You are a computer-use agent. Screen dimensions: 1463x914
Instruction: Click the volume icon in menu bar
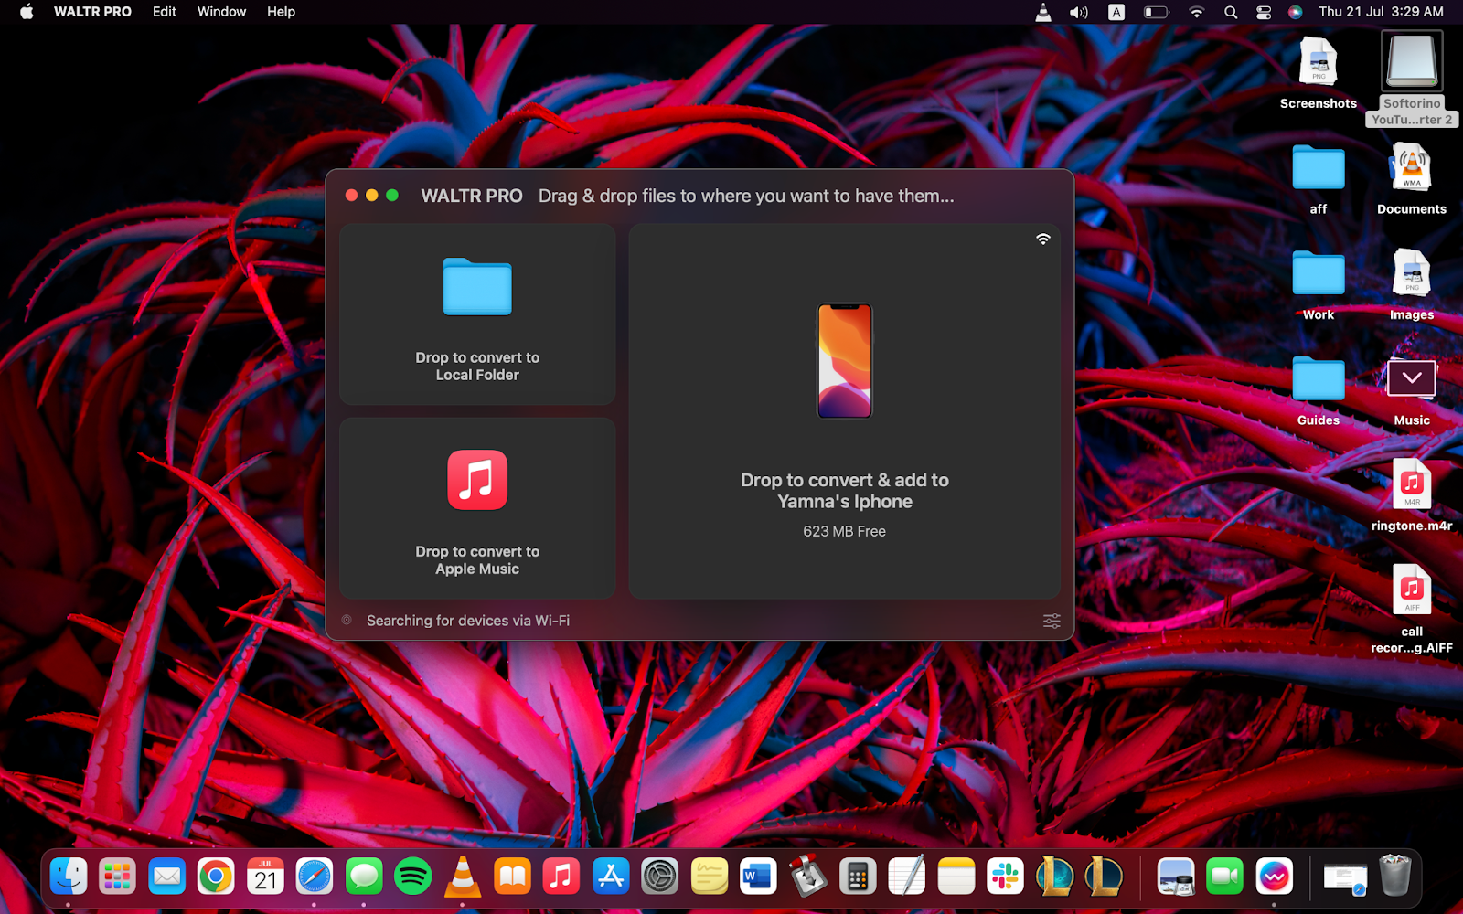click(1079, 12)
